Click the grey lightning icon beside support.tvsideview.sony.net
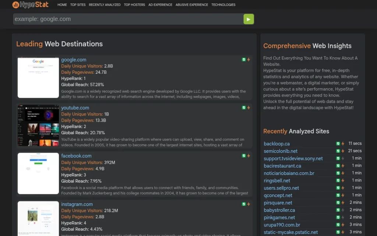This screenshot has width=377, height=236. tap(343, 159)
